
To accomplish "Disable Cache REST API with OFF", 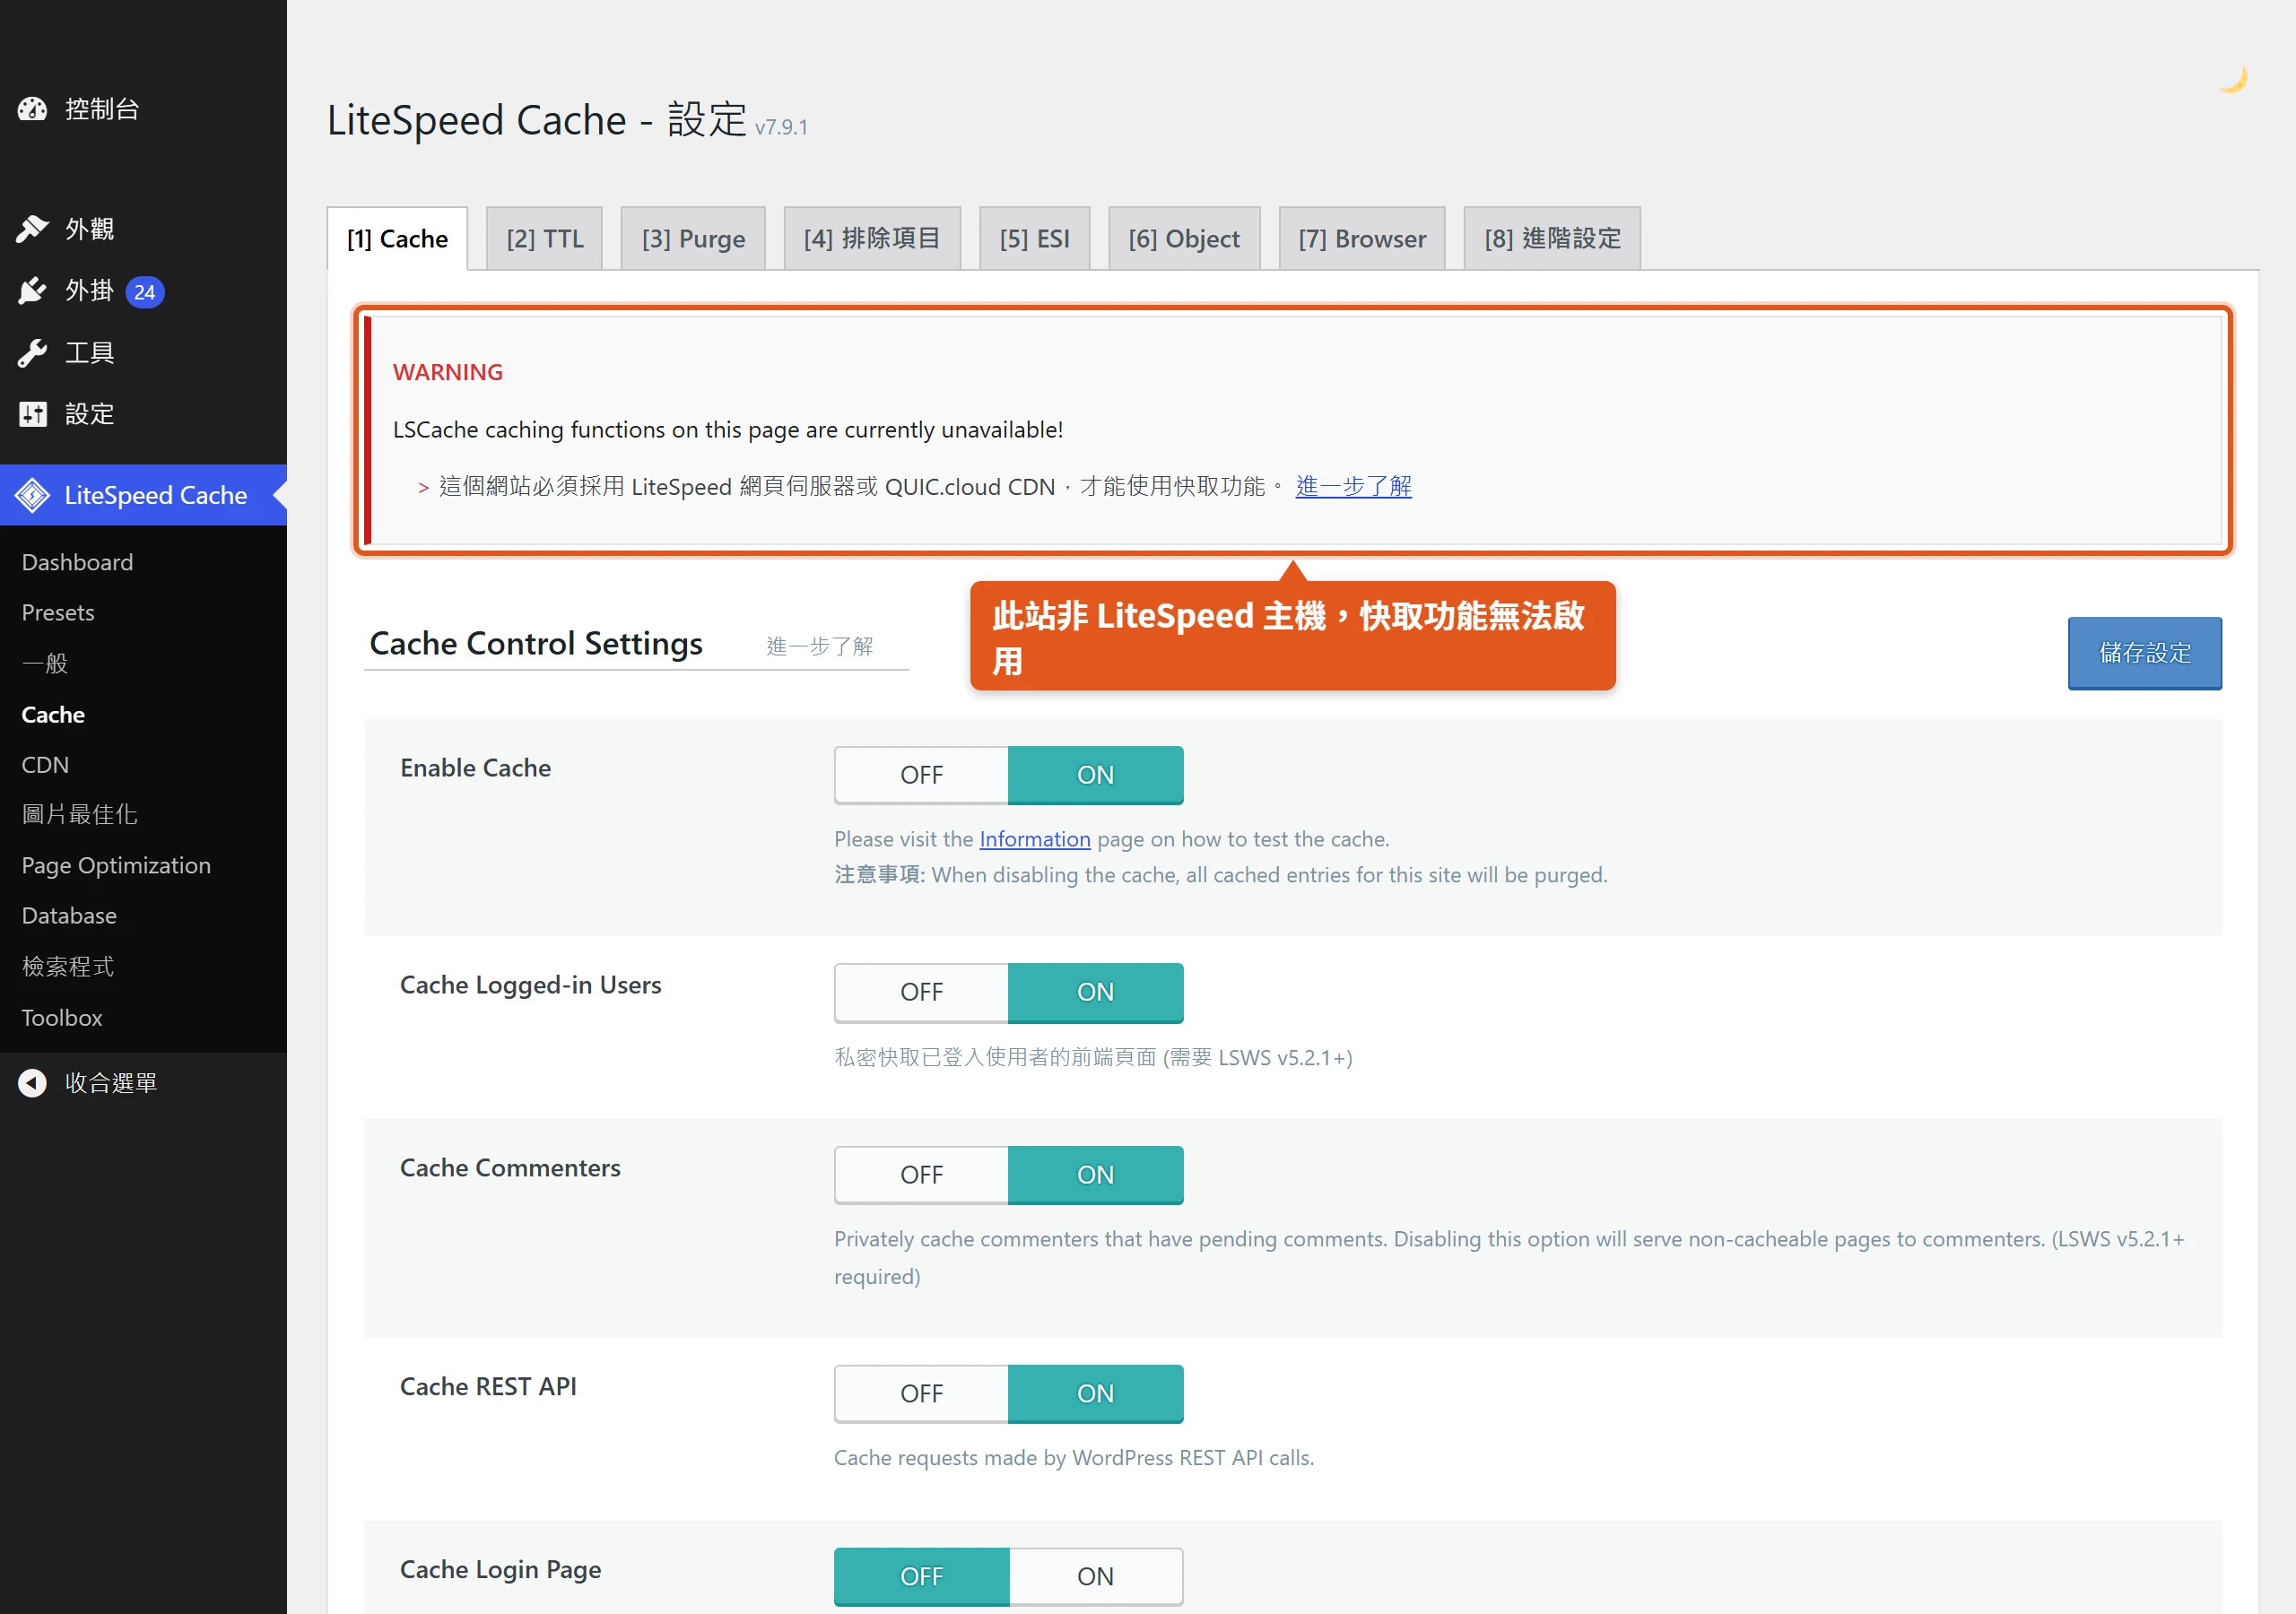I will point(921,1394).
